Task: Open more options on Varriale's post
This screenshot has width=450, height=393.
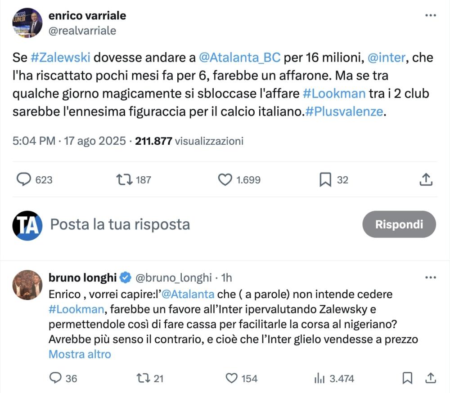Action: (x=431, y=15)
